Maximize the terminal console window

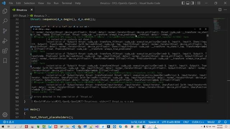[200, 29]
